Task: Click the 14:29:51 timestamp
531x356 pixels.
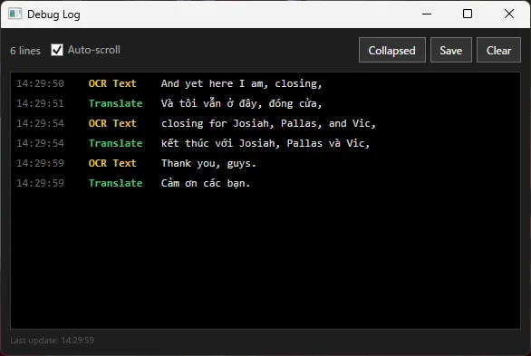Action: click(x=40, y=103)
